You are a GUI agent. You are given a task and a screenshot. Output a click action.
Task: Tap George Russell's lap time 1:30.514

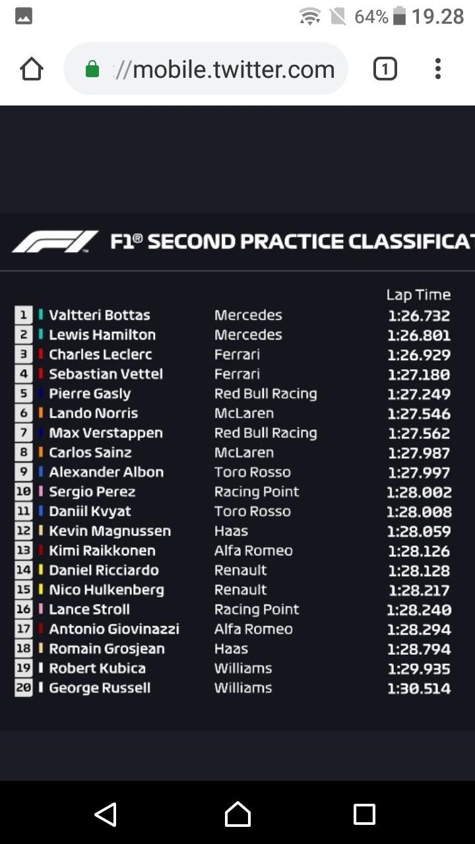[x=419, y=689]
